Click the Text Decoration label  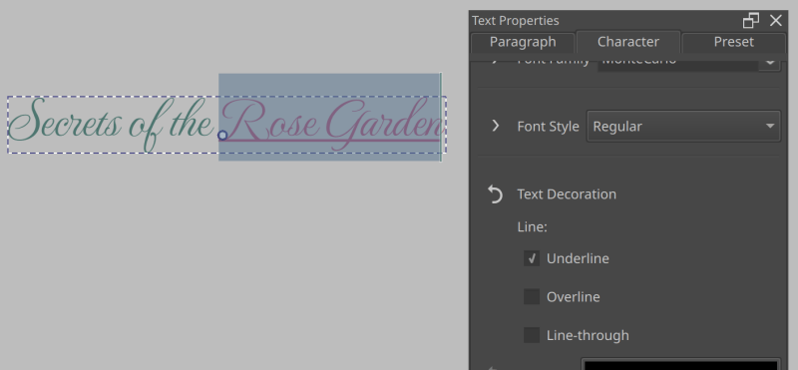[567, 194]
